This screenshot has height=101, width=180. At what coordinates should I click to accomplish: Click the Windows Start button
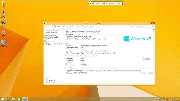(x=2, y=99)
